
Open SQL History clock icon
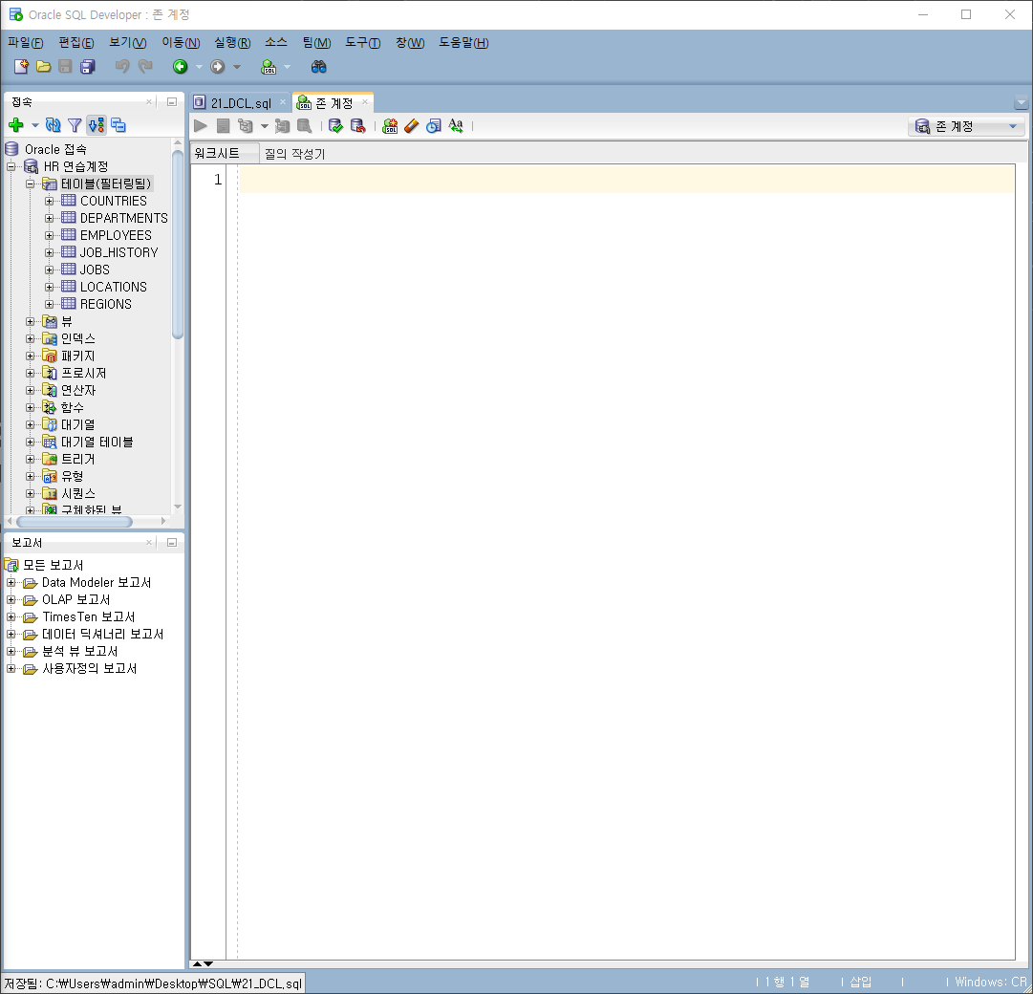(434, 126)
